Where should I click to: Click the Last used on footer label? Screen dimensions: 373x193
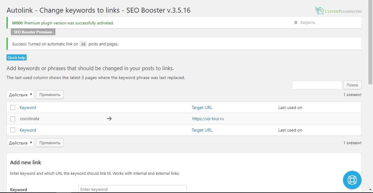pos(290,130)
